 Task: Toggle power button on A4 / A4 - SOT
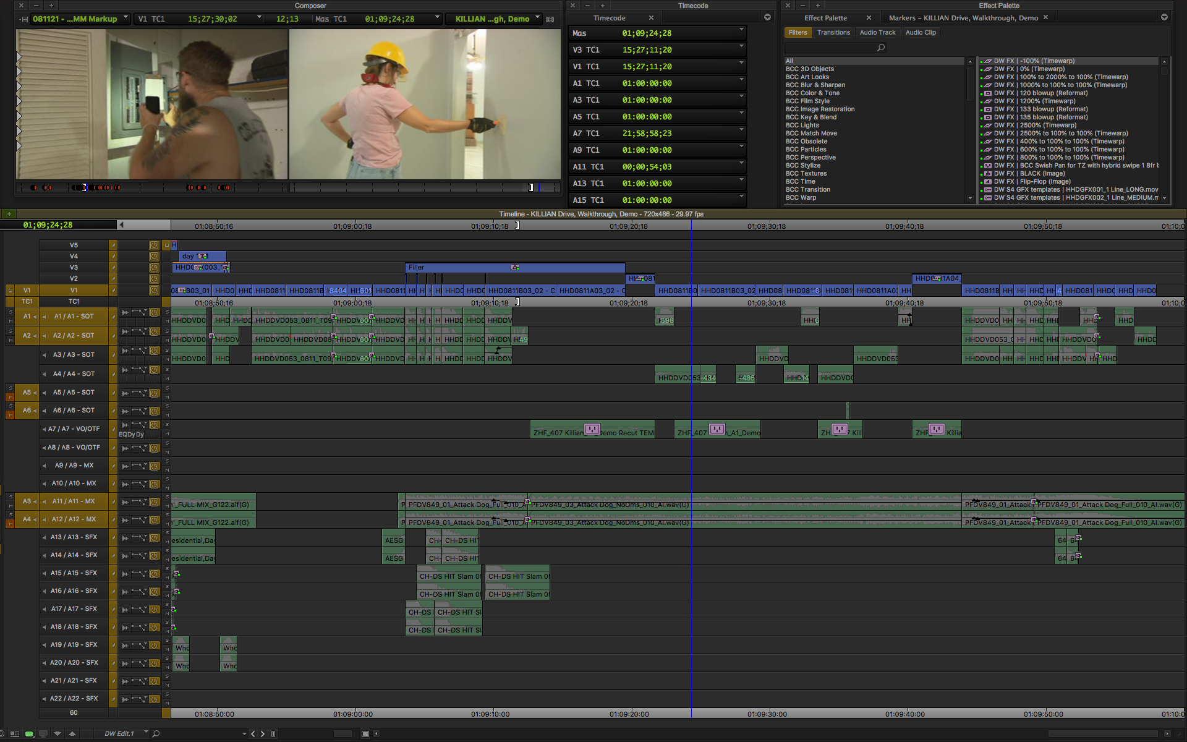pyautogui.click(x=154, y=370)
